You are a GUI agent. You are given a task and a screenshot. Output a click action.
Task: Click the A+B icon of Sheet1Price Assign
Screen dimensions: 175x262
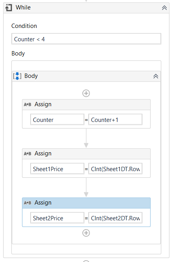click(27, 153)
